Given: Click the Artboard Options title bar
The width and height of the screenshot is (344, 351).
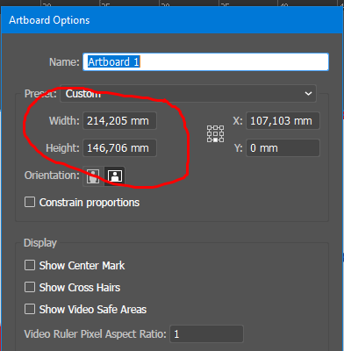Looking at the screenshot, I should point(172,20).
